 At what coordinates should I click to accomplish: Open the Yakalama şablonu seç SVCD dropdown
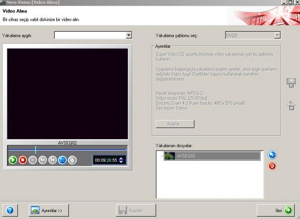[x=277, y=35]
